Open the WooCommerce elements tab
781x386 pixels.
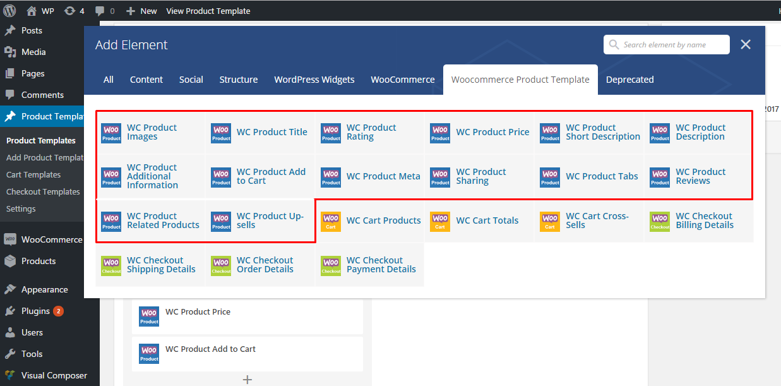402,79
